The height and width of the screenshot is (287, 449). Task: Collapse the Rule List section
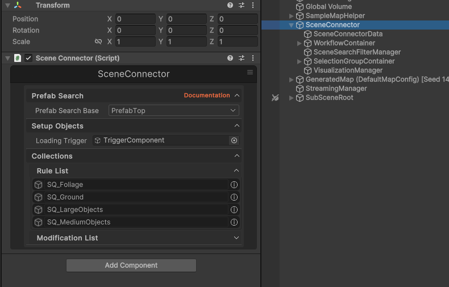pyautogui.click(x=236, y=171)
